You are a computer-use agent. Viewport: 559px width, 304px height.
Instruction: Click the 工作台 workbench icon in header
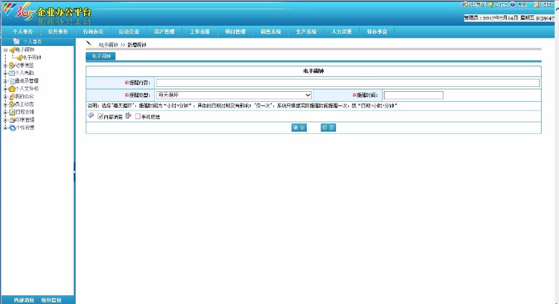click(491, 4)
